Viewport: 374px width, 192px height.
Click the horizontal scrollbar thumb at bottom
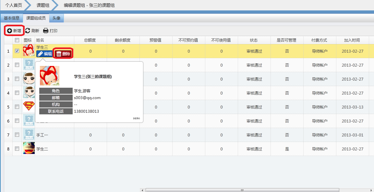coord(242,190)
